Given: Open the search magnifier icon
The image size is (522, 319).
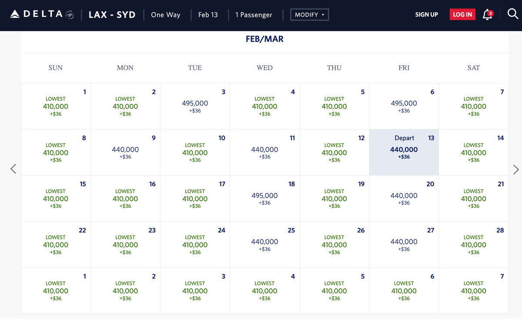Looking at the screenshot, I should [513, 13].
